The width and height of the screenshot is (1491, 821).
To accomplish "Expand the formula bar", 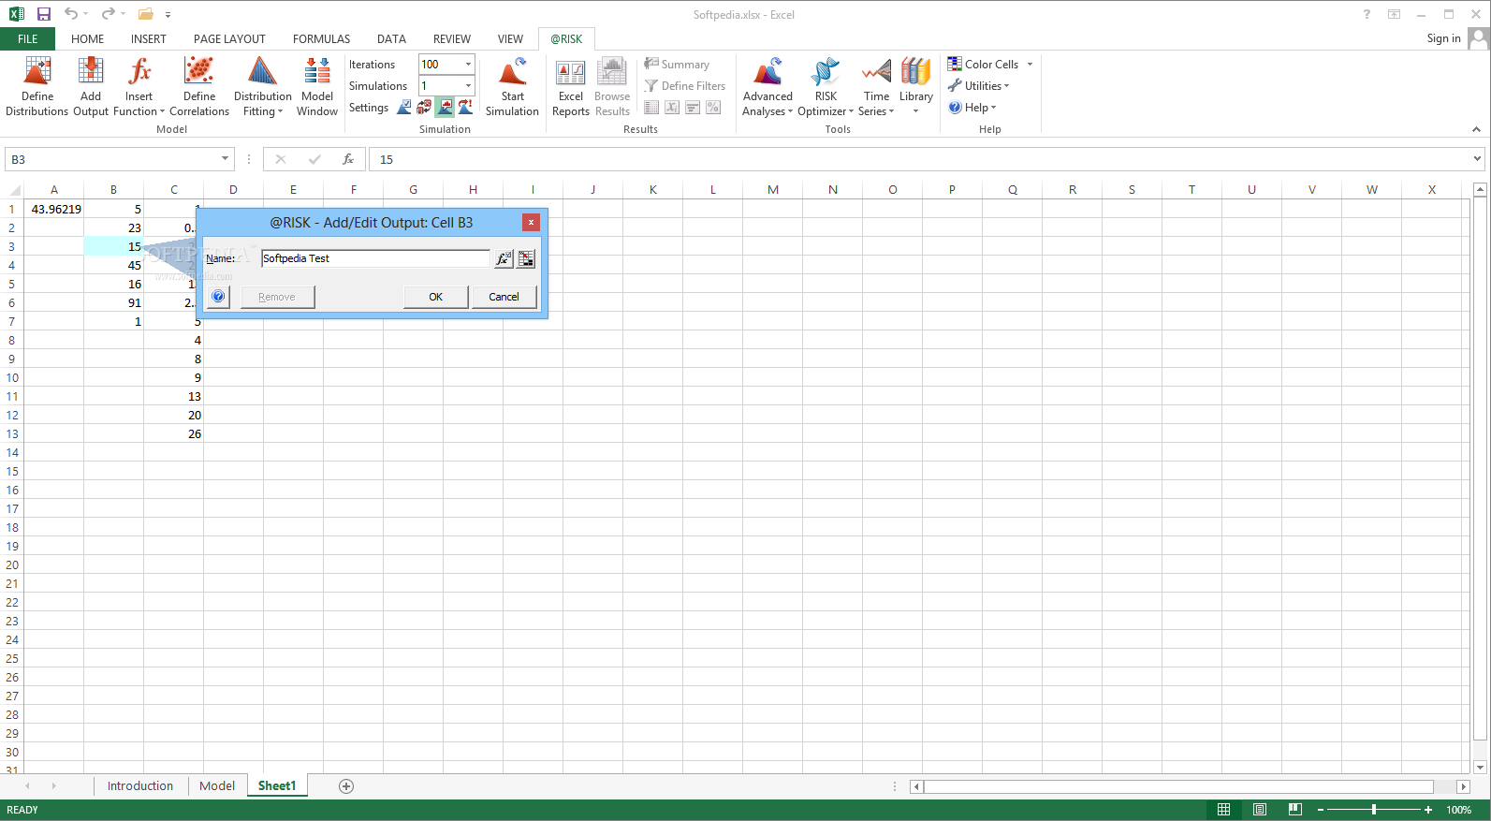I will point(1477,158).
